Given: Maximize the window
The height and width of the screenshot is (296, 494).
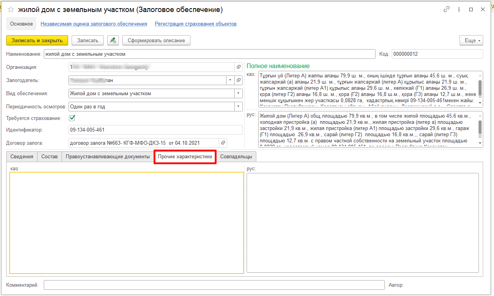Looking at the screenshot, I should click(471, 9).
